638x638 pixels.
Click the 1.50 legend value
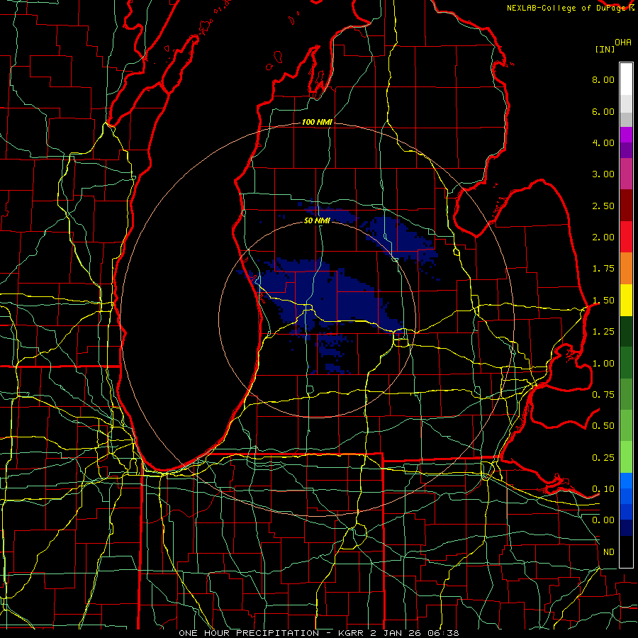(603, 301)
